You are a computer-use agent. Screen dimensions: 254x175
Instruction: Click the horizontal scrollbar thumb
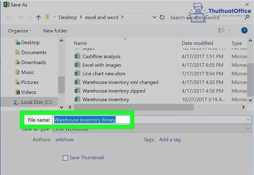pyautogui.click(x=134, y=107)
